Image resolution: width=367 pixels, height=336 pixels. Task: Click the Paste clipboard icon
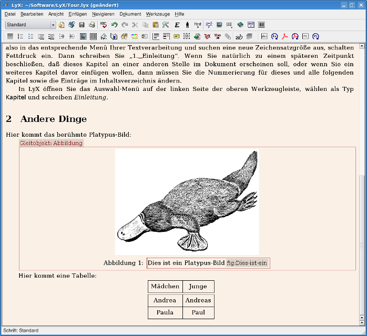click(156, 25)
